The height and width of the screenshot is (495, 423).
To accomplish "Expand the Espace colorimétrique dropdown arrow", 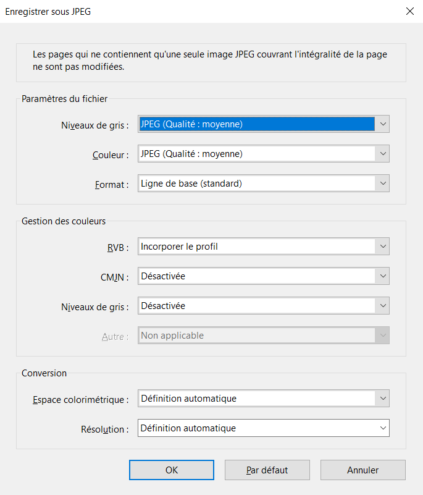I will 383,399.
